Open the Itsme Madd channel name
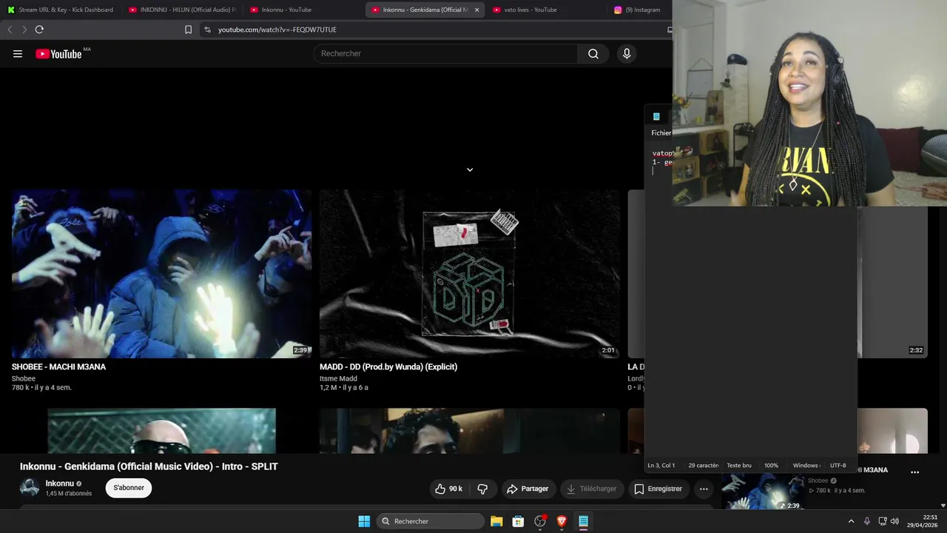The image size is (947, 533). [x=338, y=378]
